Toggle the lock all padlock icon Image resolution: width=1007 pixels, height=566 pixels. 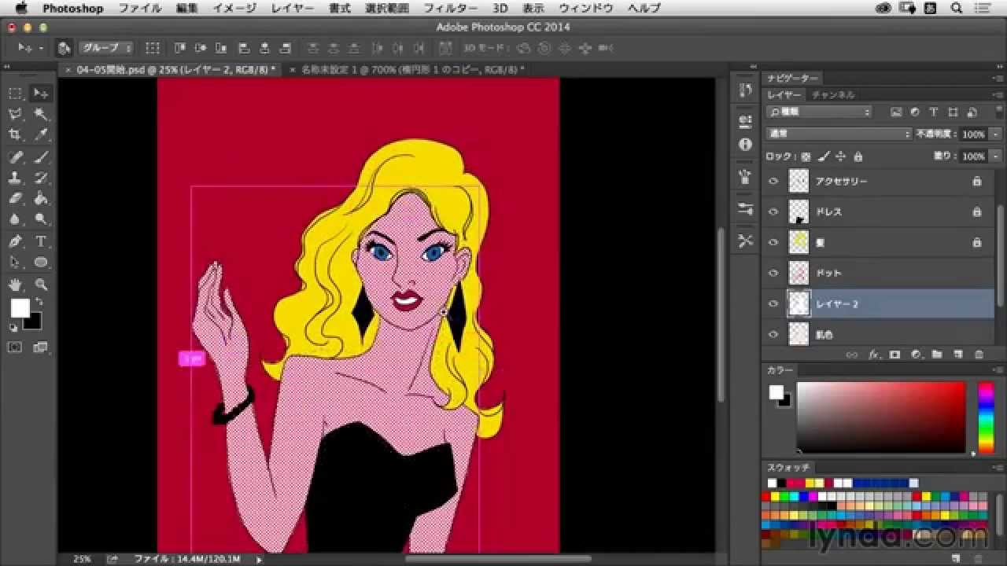click(x=858, y=156)
